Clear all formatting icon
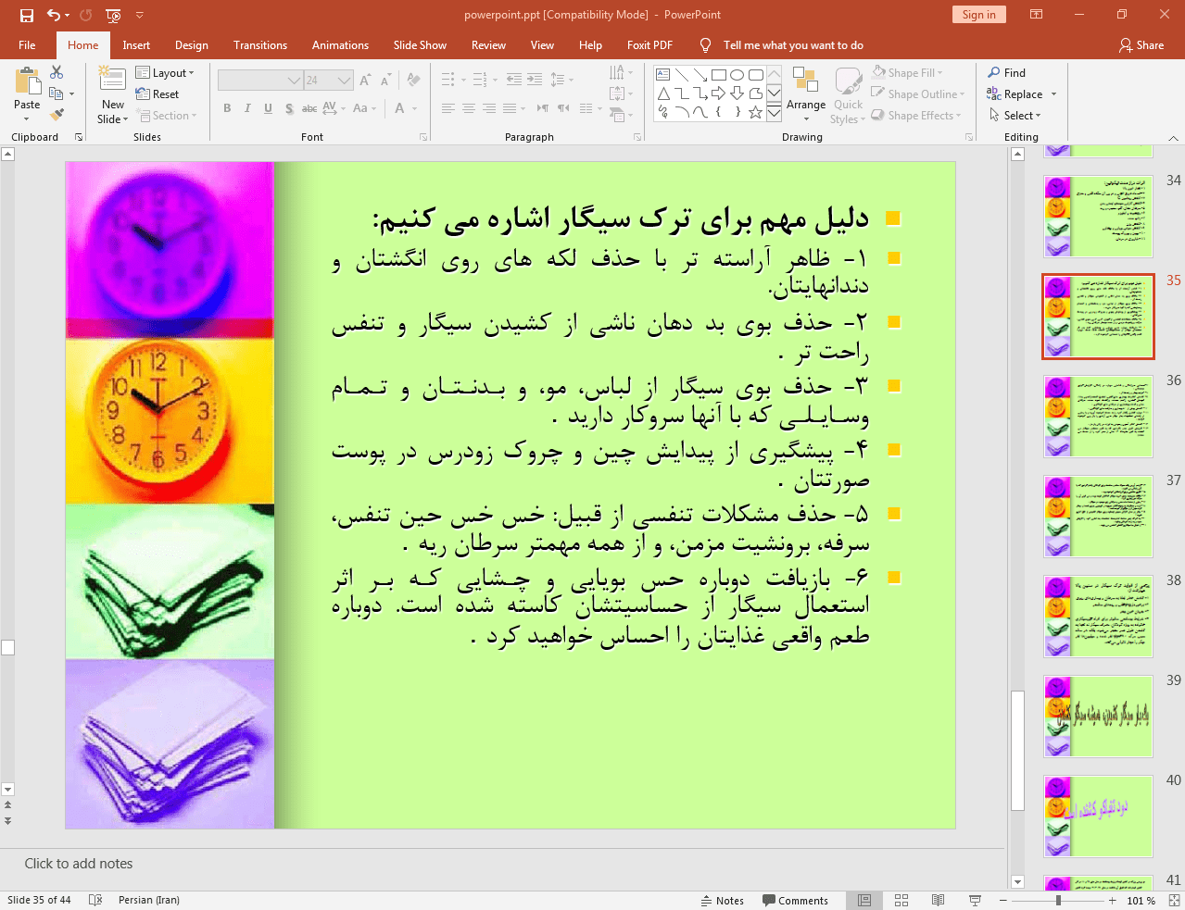 [413, 80]
